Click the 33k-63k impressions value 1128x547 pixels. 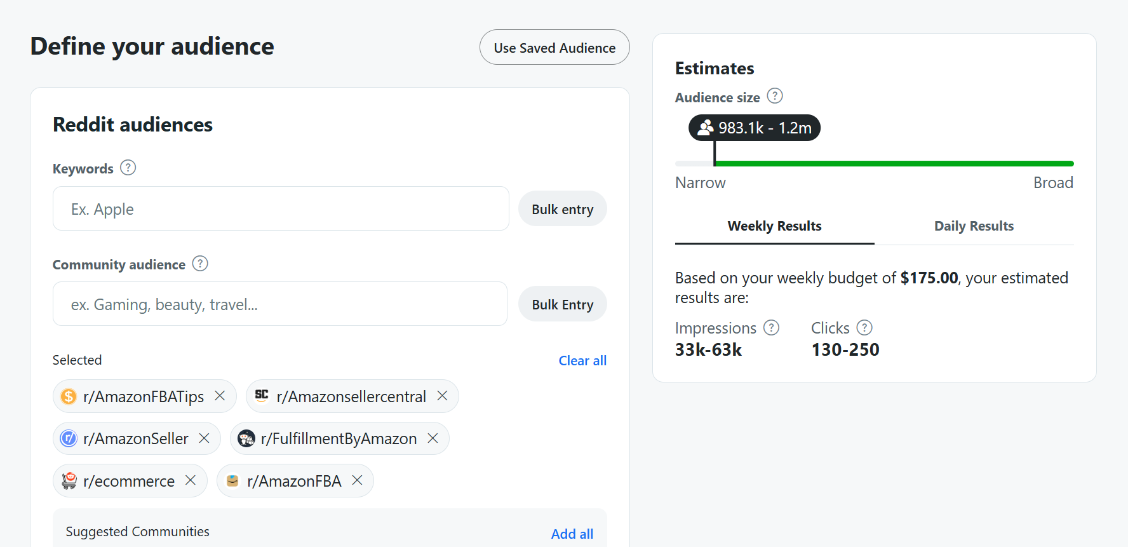[x=708, y=349]
